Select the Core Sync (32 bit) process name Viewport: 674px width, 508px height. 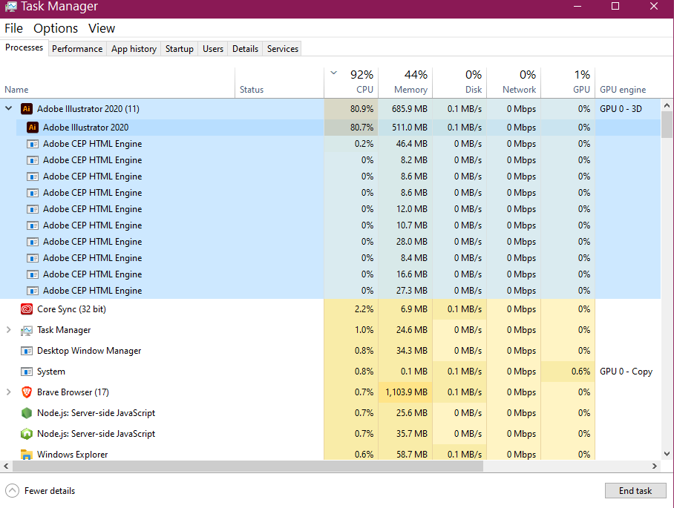coord(71,309)
